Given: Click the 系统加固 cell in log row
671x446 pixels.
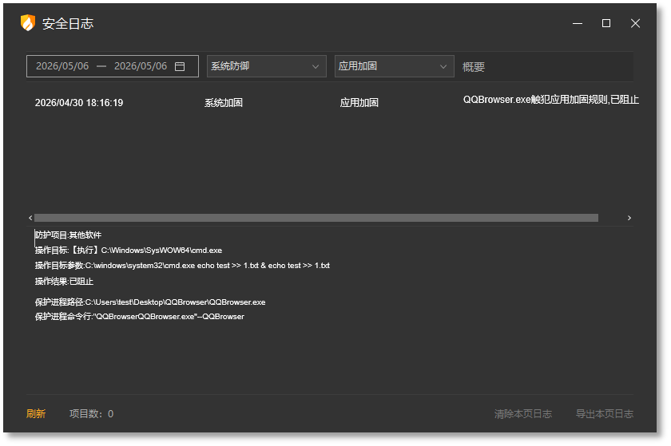Looking at the screenshot, I should point(224,103).
